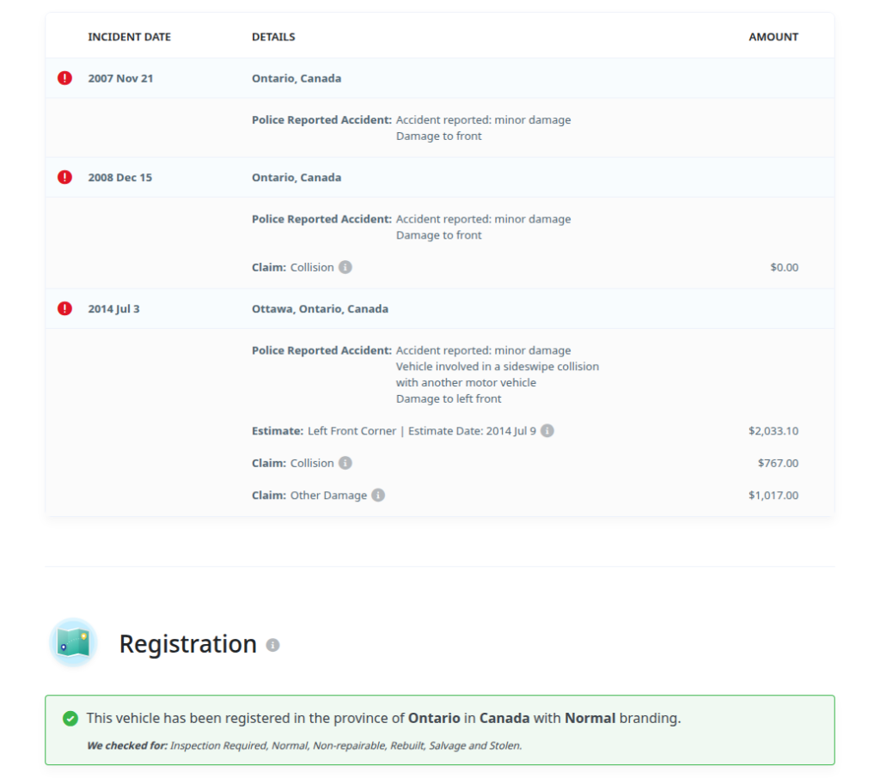Click the green checkmark in the registration banner
Image resolution: width=880 pixels, height=778 pixels.
pos(70,719)
